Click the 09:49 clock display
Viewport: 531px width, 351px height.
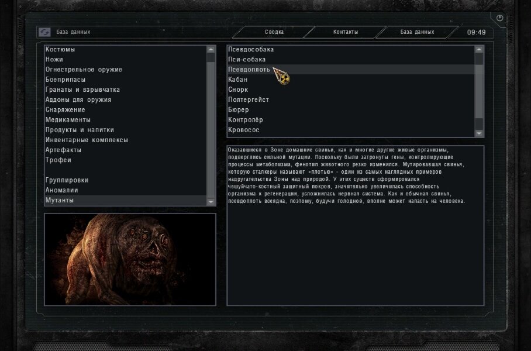point(476,32)
